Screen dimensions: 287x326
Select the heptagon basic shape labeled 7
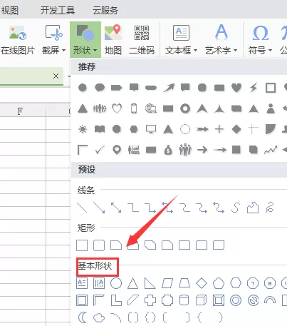click(x=253, y=283)
